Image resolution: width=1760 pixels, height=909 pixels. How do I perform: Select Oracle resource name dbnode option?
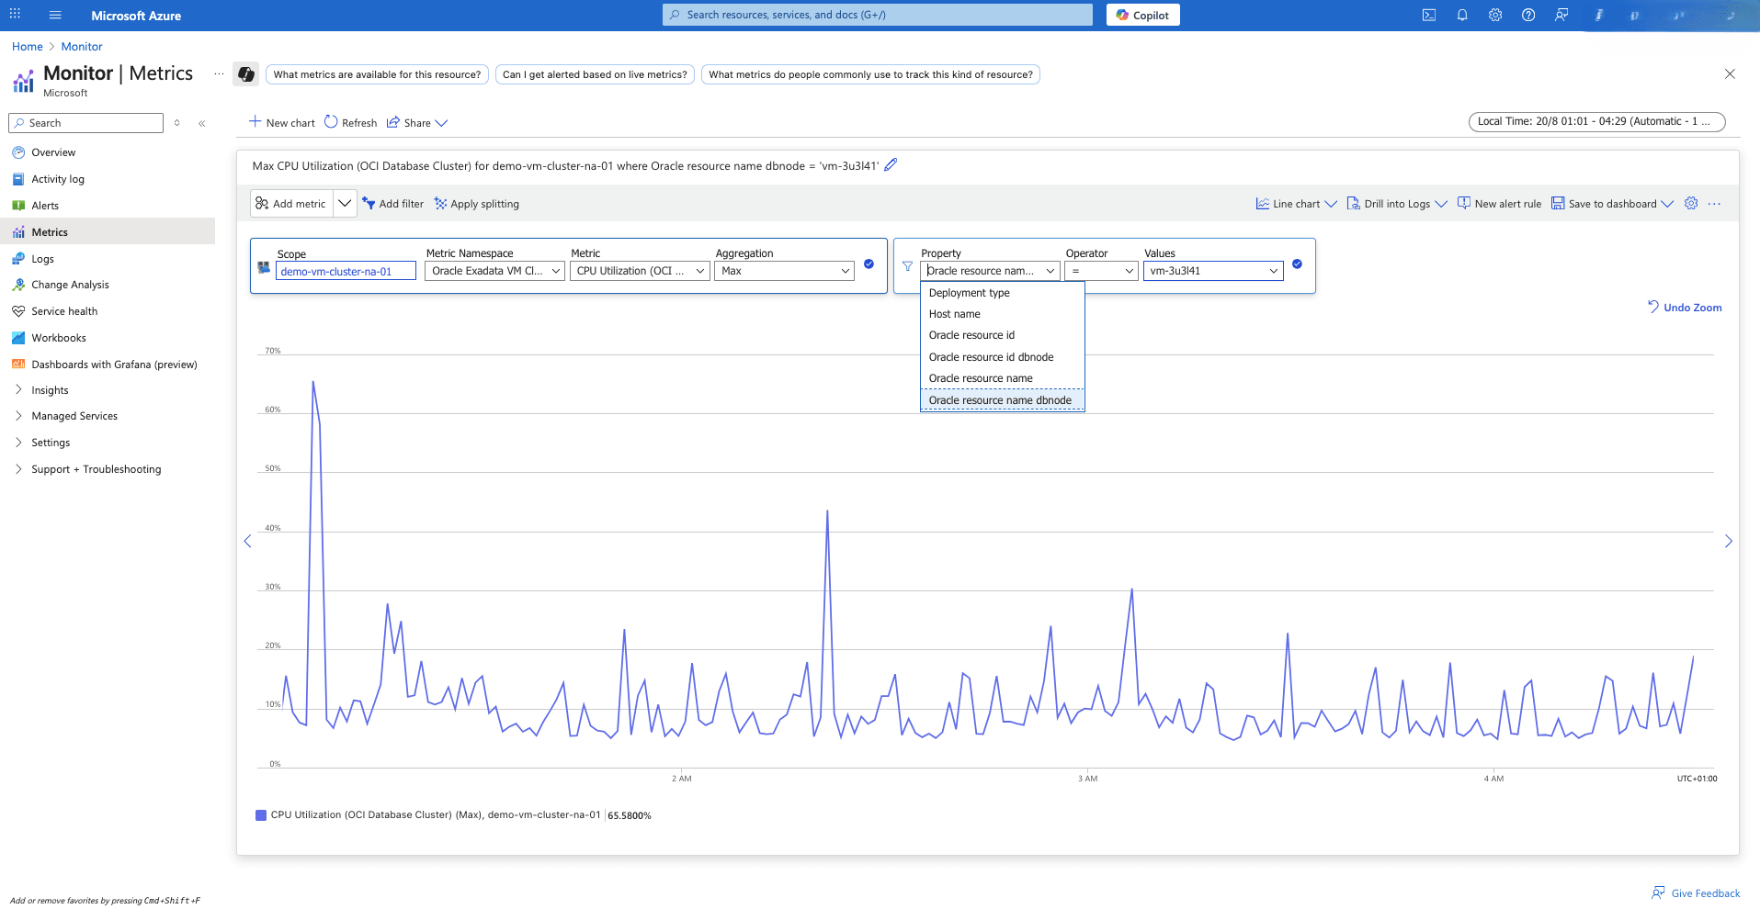[1003, 400]
